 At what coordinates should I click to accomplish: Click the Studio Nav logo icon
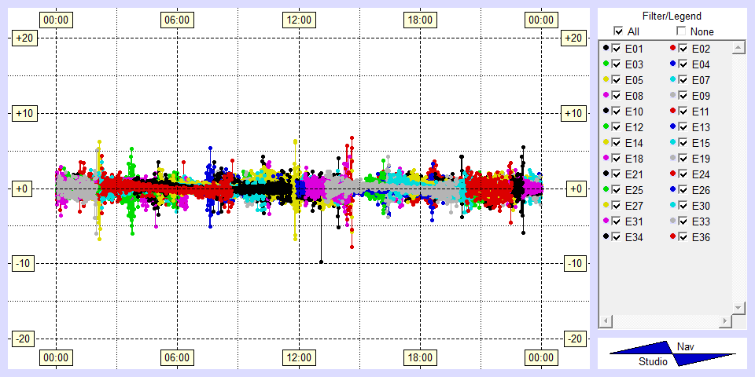click(672, 354)
